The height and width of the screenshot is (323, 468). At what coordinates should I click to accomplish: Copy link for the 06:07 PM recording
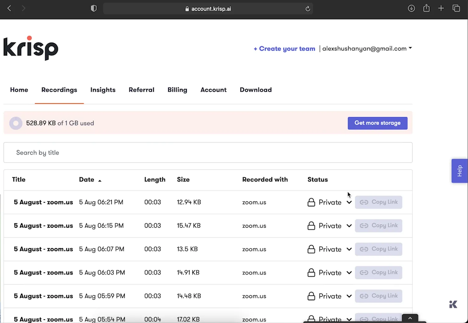pyautogui.click(x=379, y=249)
